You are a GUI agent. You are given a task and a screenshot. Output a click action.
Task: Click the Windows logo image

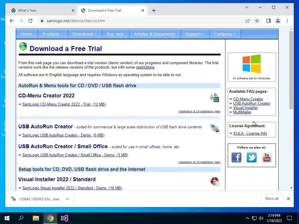point(251,64)
